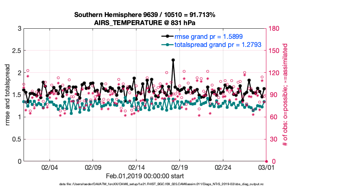The width and height of the screenshot is (337, 190).
Task: Click the 'Feb.01,2019 00:00:00 start' x-axis label
Action: [x=145, y=176]
